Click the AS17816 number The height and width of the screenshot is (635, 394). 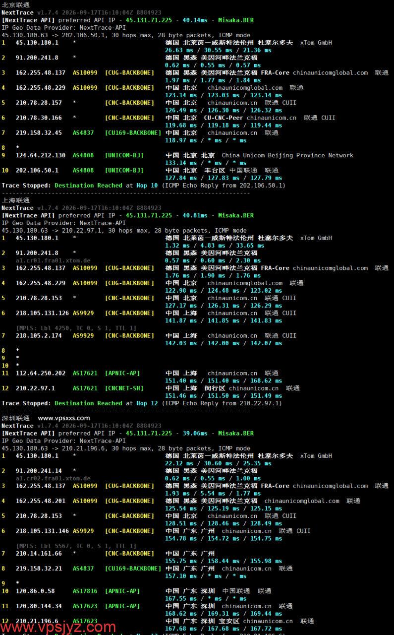point(85,591)
